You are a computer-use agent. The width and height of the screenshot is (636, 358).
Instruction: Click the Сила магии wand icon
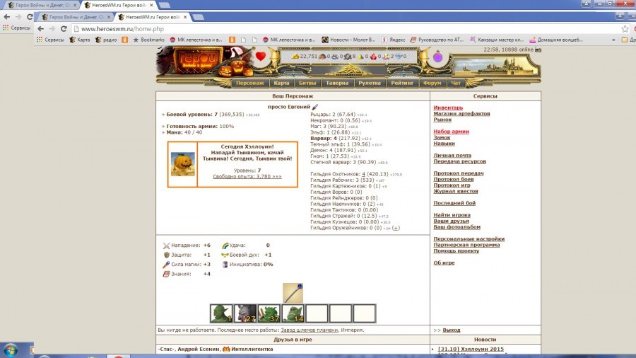[x=166, y=265]
